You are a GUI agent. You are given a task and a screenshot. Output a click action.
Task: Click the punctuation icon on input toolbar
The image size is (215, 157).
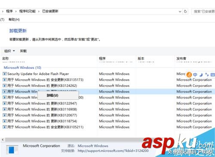(207, 74)
